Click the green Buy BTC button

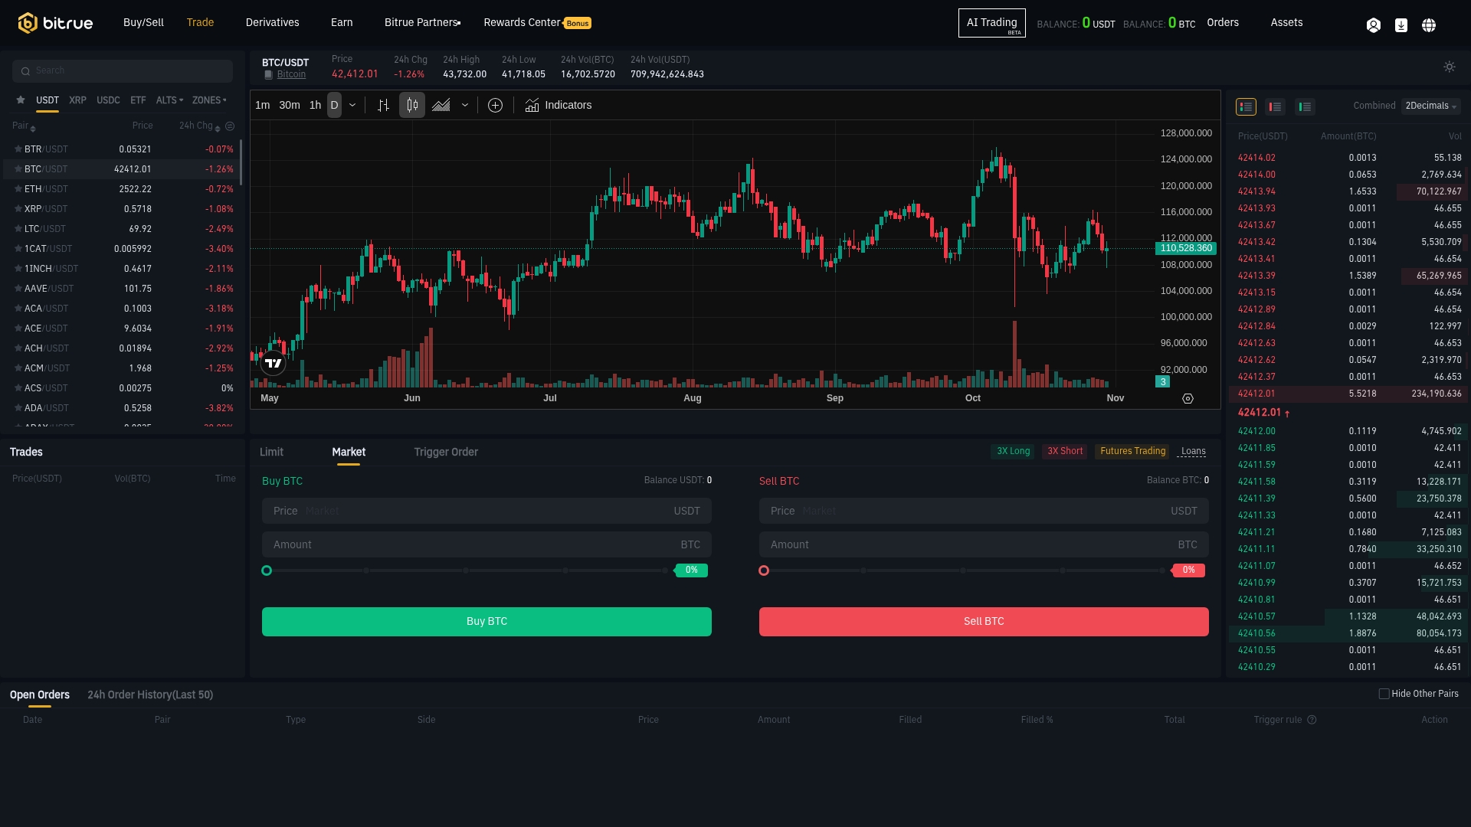click(x=487, y=622)
